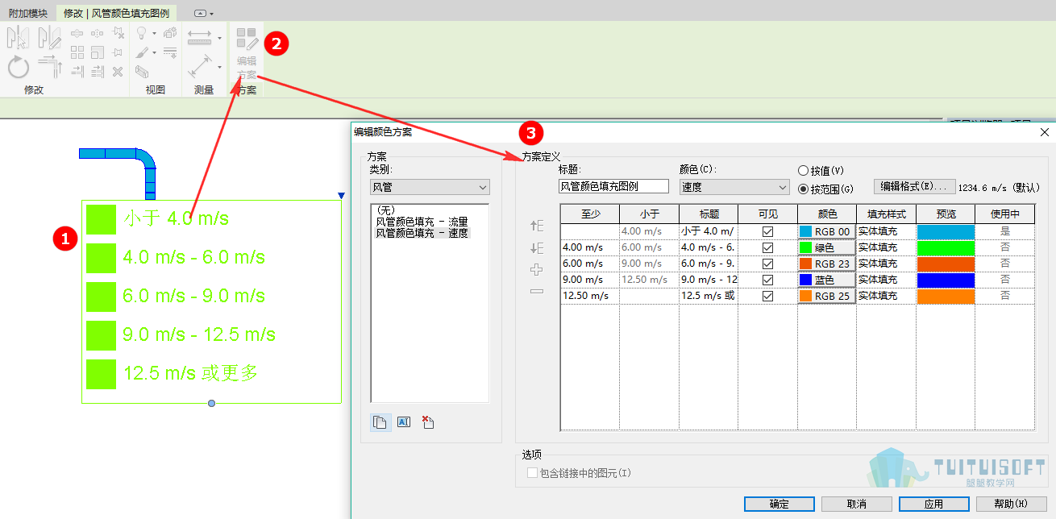Click the Split with Gap icon

tap(97, 33)
